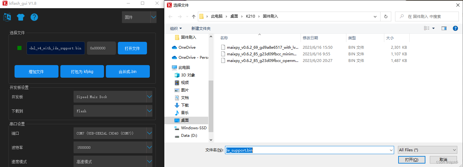This screenshot has height=167, width=463.
Task: Open the 下载到 Flash dropdown
Action: 113,111
